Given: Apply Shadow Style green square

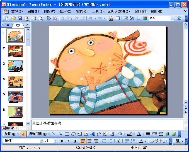Looking at the screenshot, I should 167,134.
